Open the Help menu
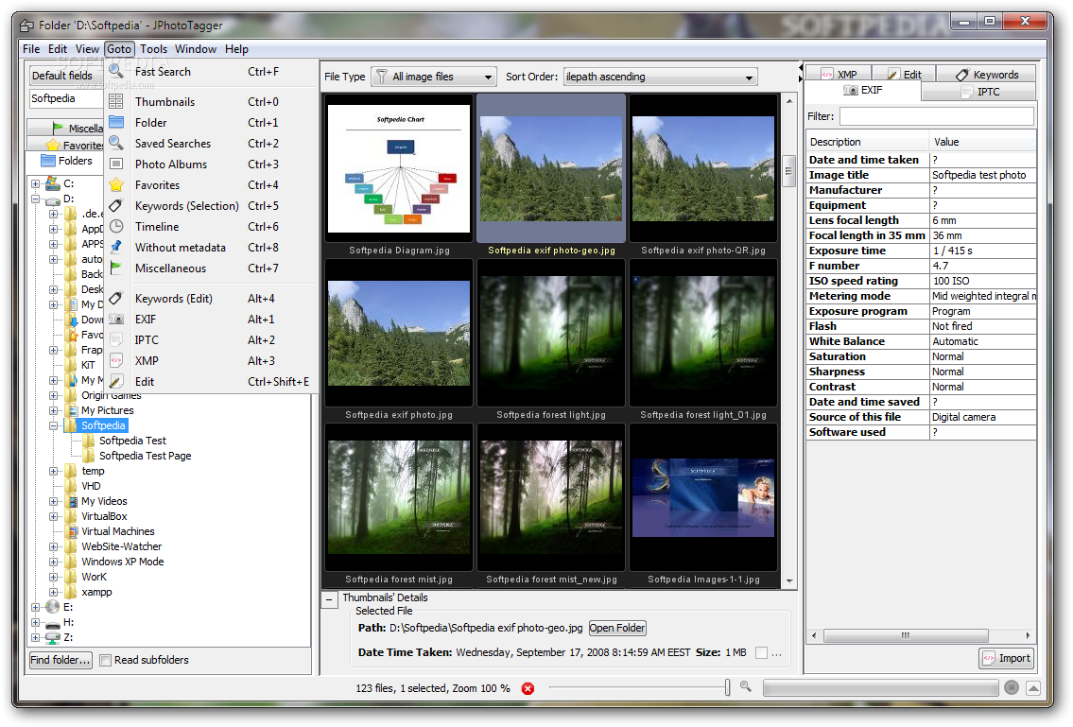The image size is (1073, 727). point(236,48)
